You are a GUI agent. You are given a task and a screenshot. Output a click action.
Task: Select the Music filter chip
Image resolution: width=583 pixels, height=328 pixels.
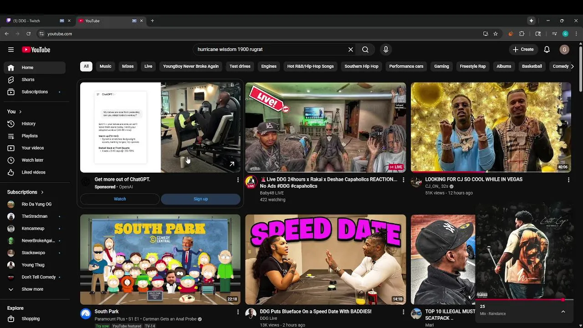[105, 67]
